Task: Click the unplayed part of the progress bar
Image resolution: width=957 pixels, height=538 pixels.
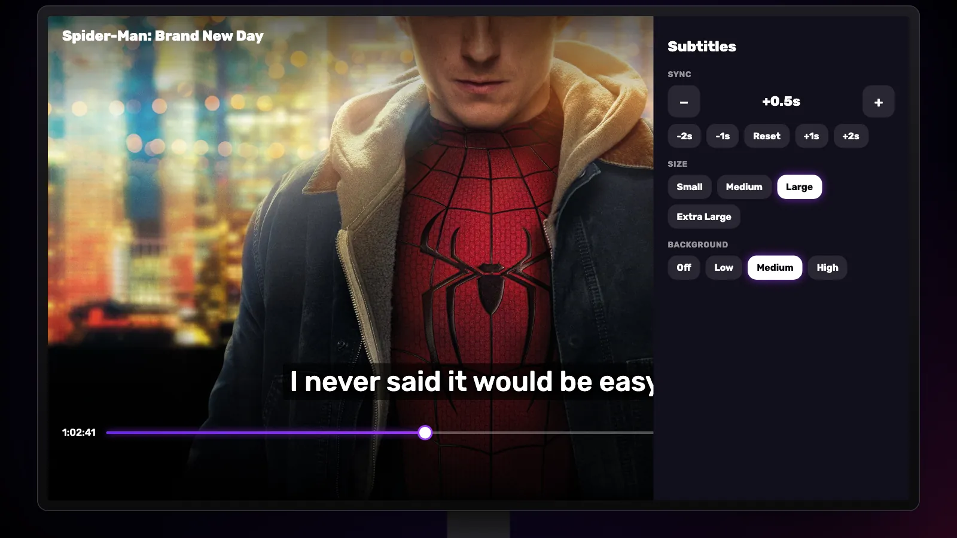Action: (542, 432)
